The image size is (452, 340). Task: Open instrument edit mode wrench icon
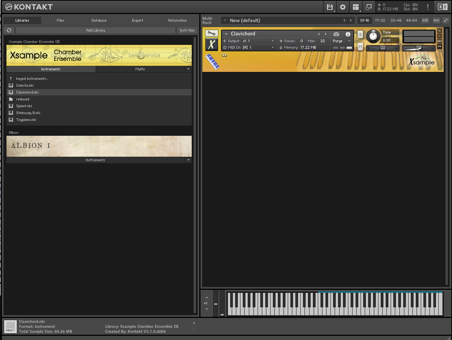(212, 33)
